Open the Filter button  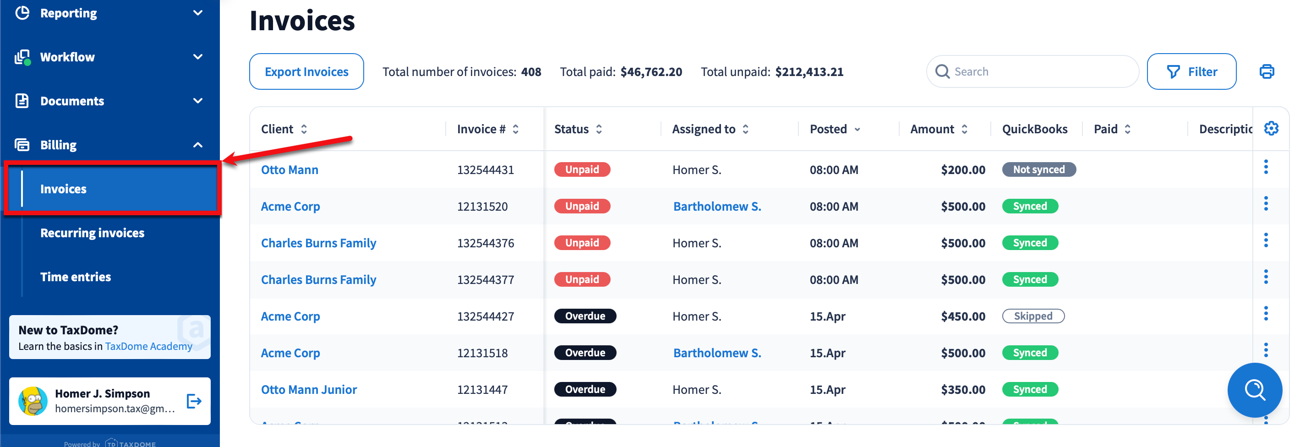(x=1191, y=72)
